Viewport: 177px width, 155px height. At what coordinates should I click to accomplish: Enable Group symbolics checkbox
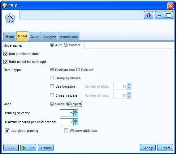(52, 78)
